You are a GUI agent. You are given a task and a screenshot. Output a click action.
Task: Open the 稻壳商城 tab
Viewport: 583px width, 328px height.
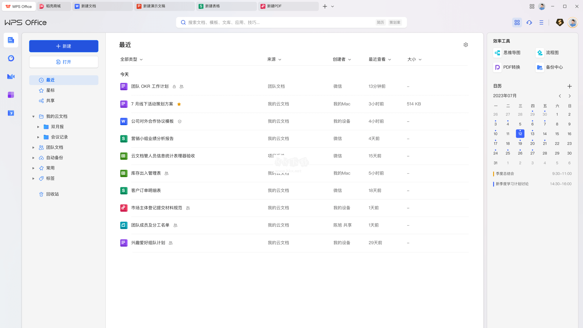click(54, 6)
